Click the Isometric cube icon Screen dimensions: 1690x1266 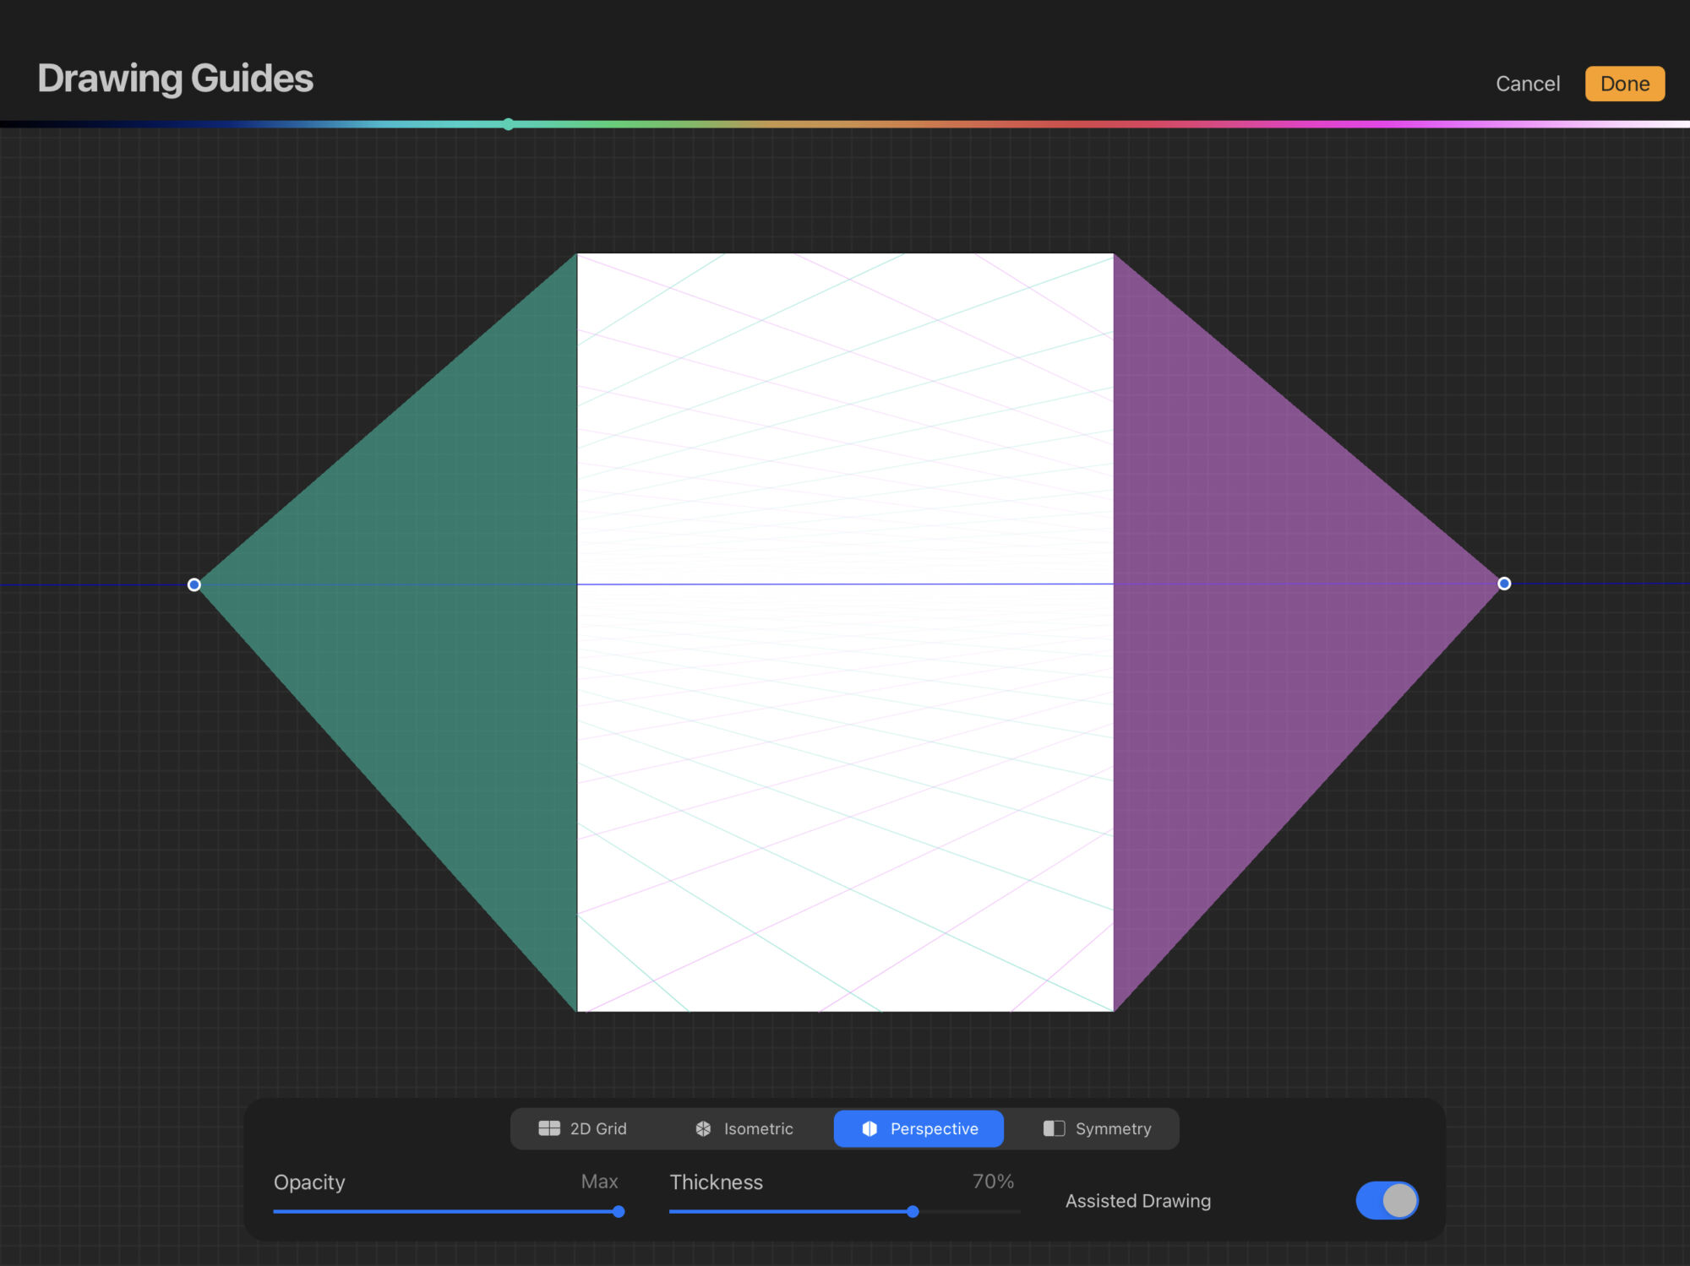[703, 1128]
